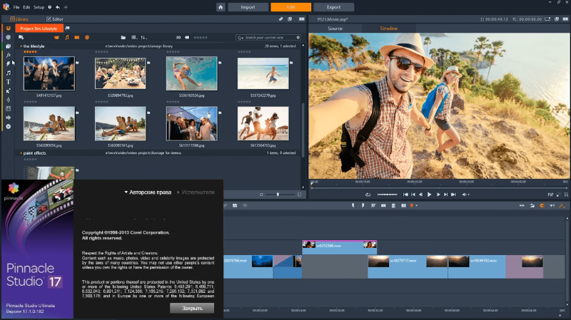The height and width of the screenshot is (320, 571).
Task: Click the globe icon in library sidebar
Action: (x=8, y=37)
